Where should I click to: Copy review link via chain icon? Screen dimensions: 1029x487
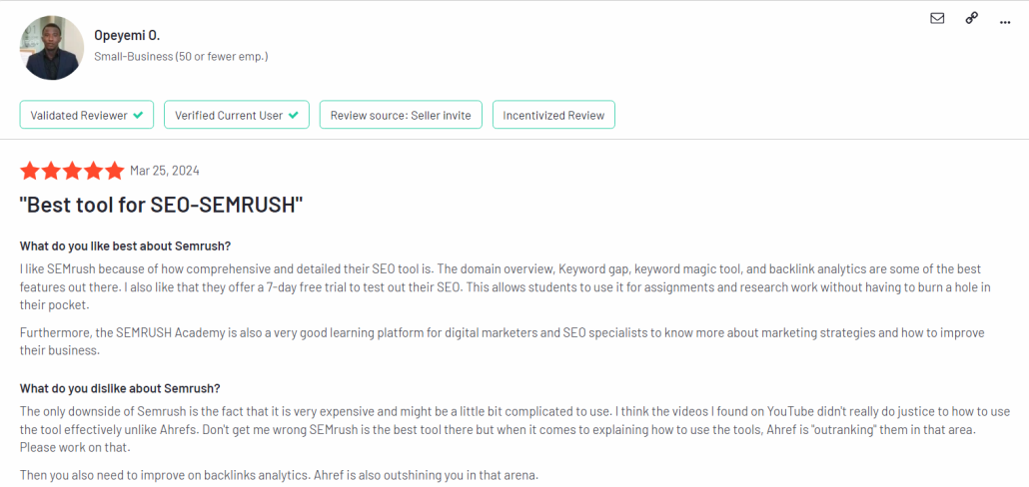972,18
